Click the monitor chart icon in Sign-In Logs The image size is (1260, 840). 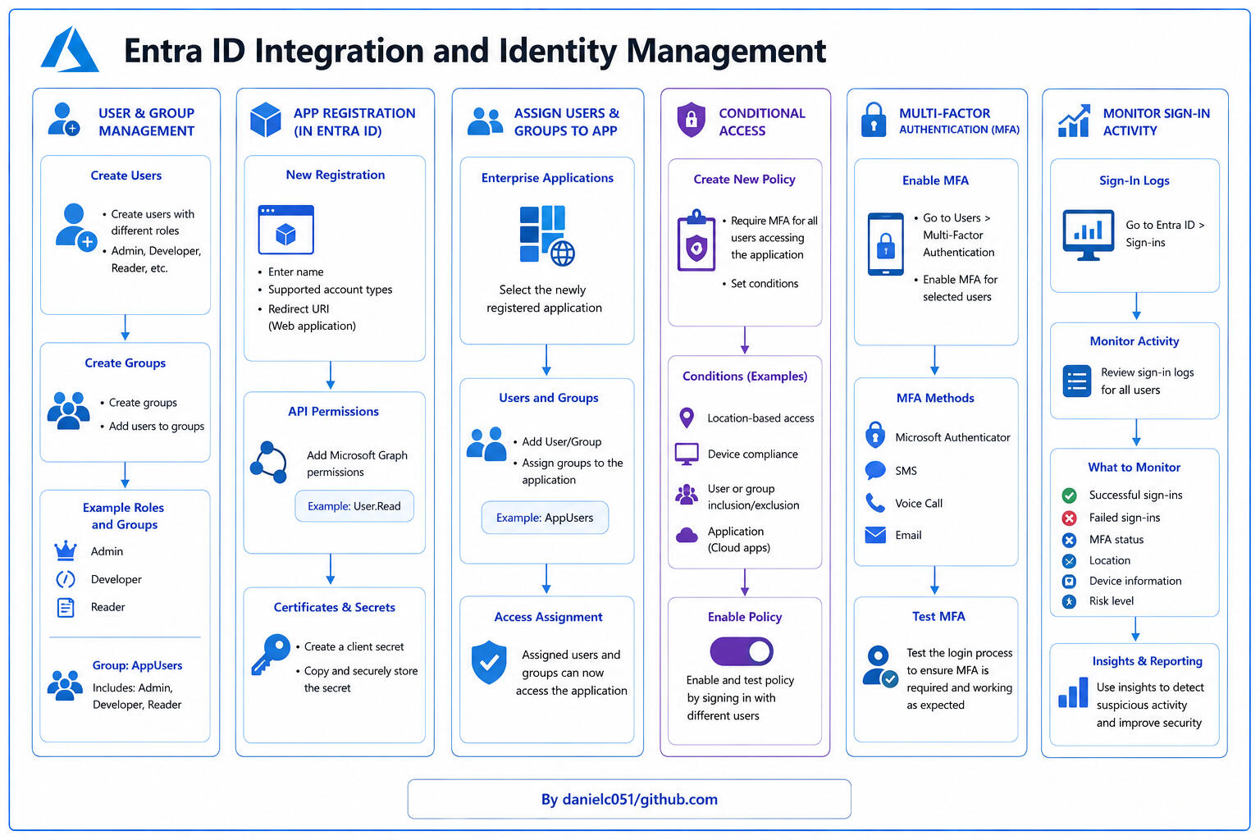[x=1089, y=235]
